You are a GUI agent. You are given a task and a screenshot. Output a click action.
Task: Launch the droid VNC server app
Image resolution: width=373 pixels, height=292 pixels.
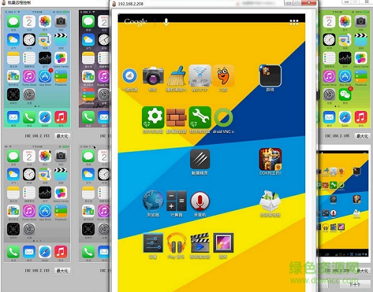[223, 117]
